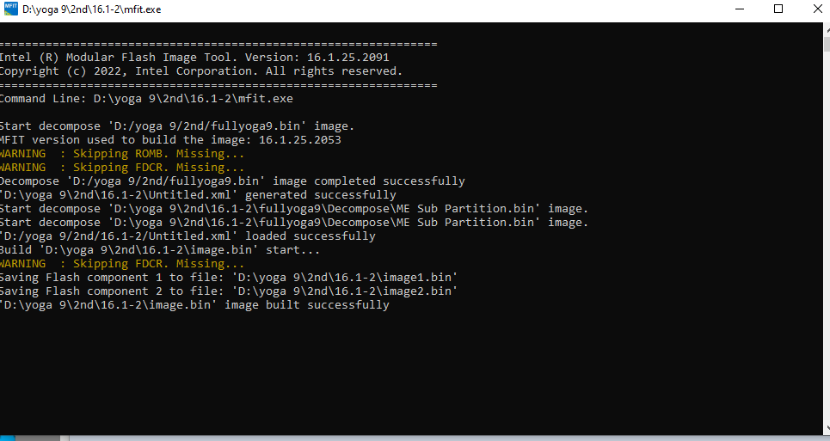The image size is (830, 441).
Task: Click the 'Copyright (c) 2022, Intel Corporation' line
Action: (201, 70)
